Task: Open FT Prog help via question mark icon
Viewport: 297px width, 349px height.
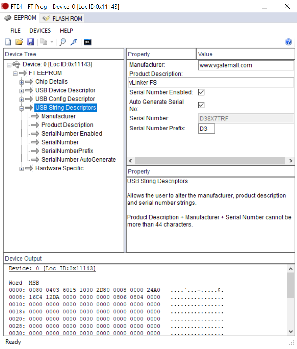Action: click(288, 42)
